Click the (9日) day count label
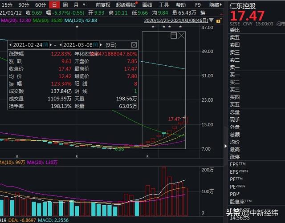This screenshot has width=285, height=223. [x=111, y=45]
